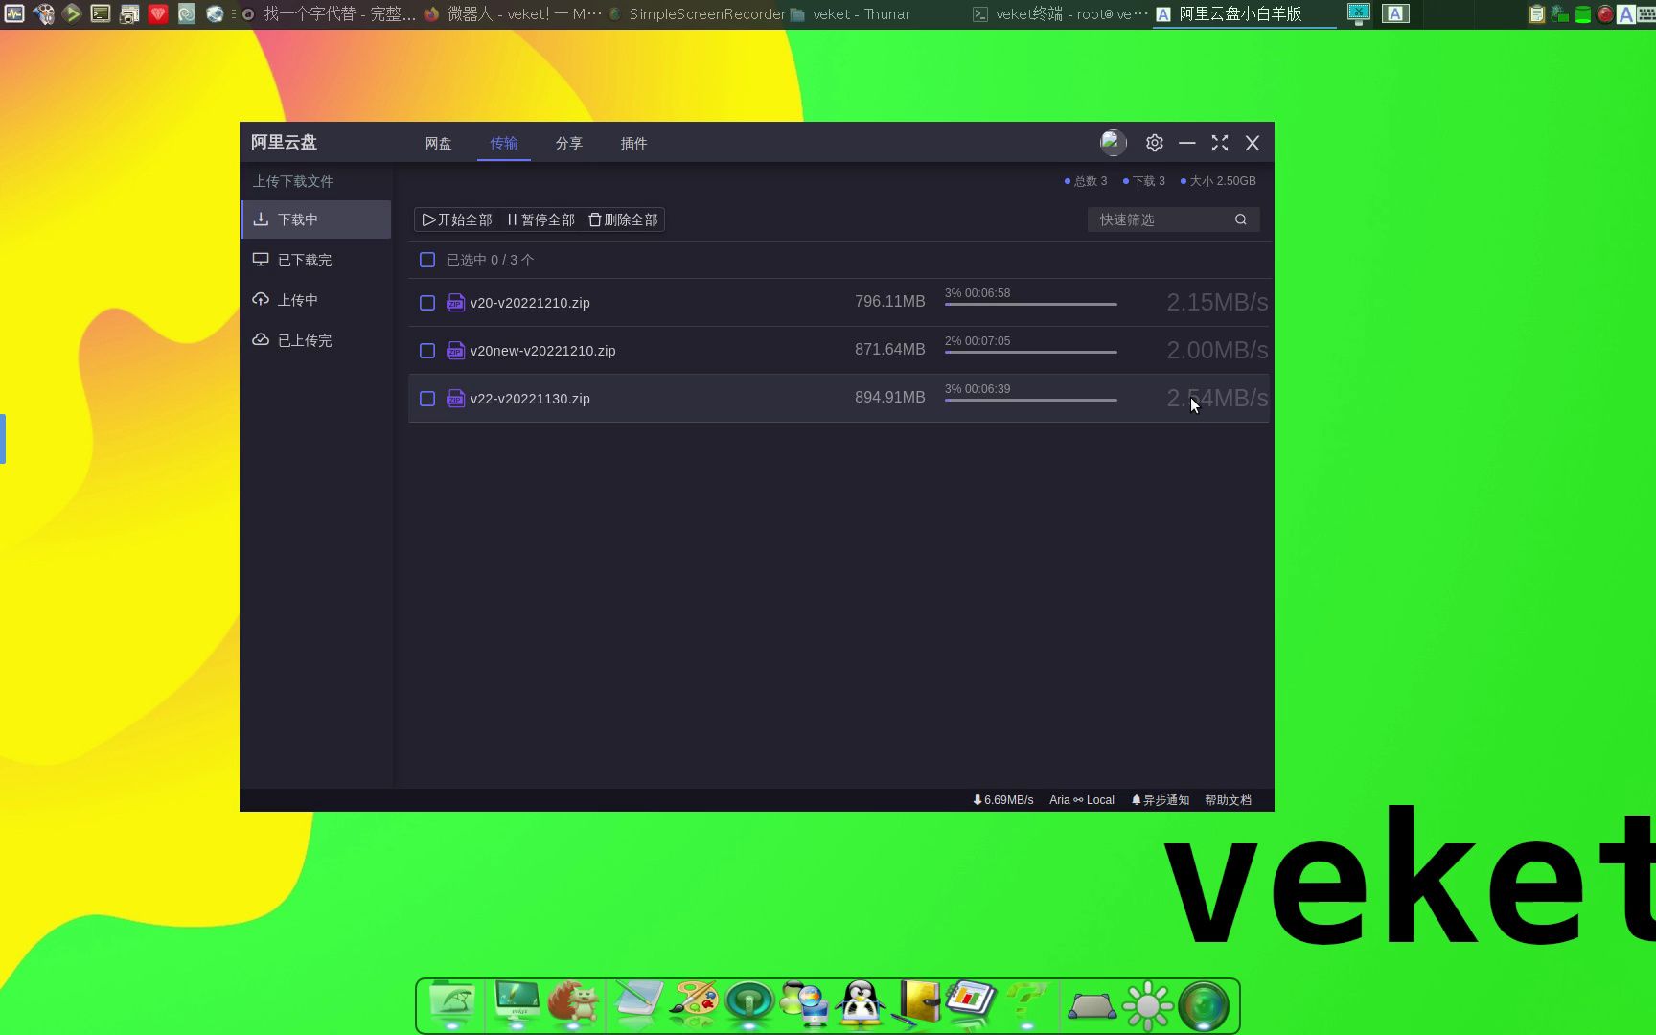The width and height of the screenshot is (1656, 1035).
Task: Open the 下载中 downloading sidebar icon
Action: [261, 219]
